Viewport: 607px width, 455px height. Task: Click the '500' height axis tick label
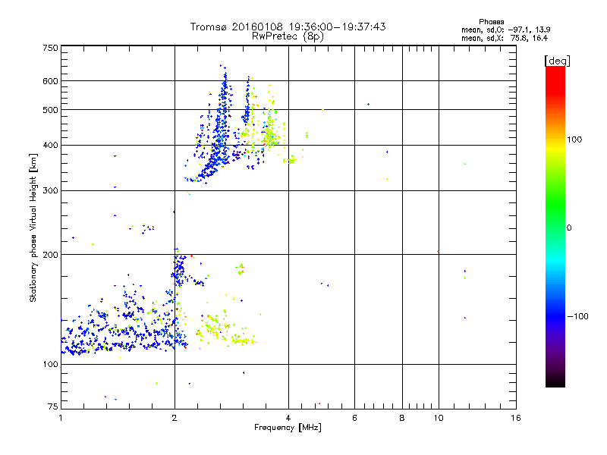click(x=50, y=110)
